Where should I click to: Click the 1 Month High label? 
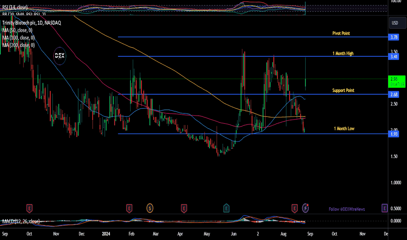point(343,53)
